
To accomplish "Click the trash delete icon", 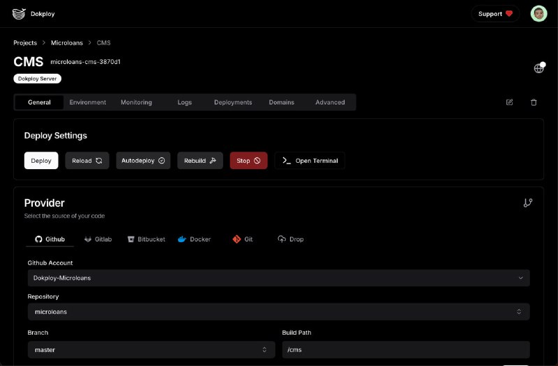I will point(534,102).
